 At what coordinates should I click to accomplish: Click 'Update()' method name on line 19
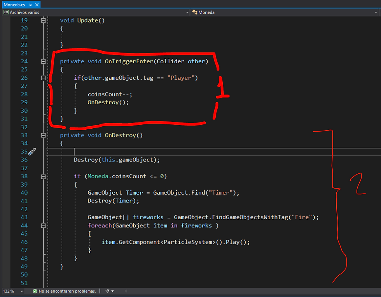coord(91,21)
